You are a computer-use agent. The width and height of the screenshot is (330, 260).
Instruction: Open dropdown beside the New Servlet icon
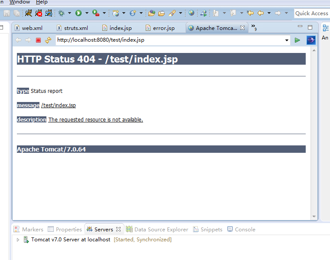coord(141,13)
